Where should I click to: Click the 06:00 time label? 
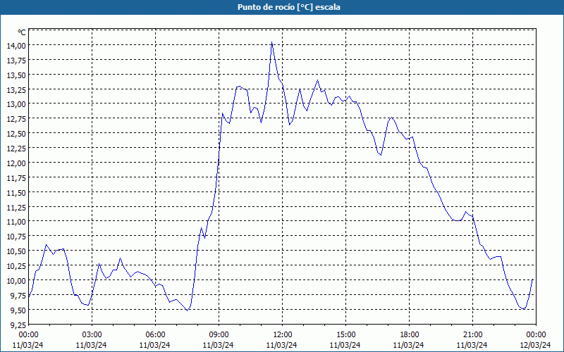coord(155,335)
